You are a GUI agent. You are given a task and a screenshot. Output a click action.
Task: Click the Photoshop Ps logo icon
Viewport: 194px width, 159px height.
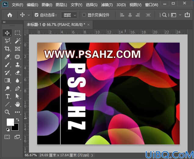pyautogui.click(x=5, y=5)
